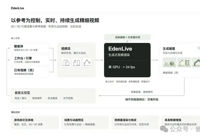Click the text 已有场景与运动 → 精细画面
The height and width of the screenshot is (138, 200).
coord(80,124)
